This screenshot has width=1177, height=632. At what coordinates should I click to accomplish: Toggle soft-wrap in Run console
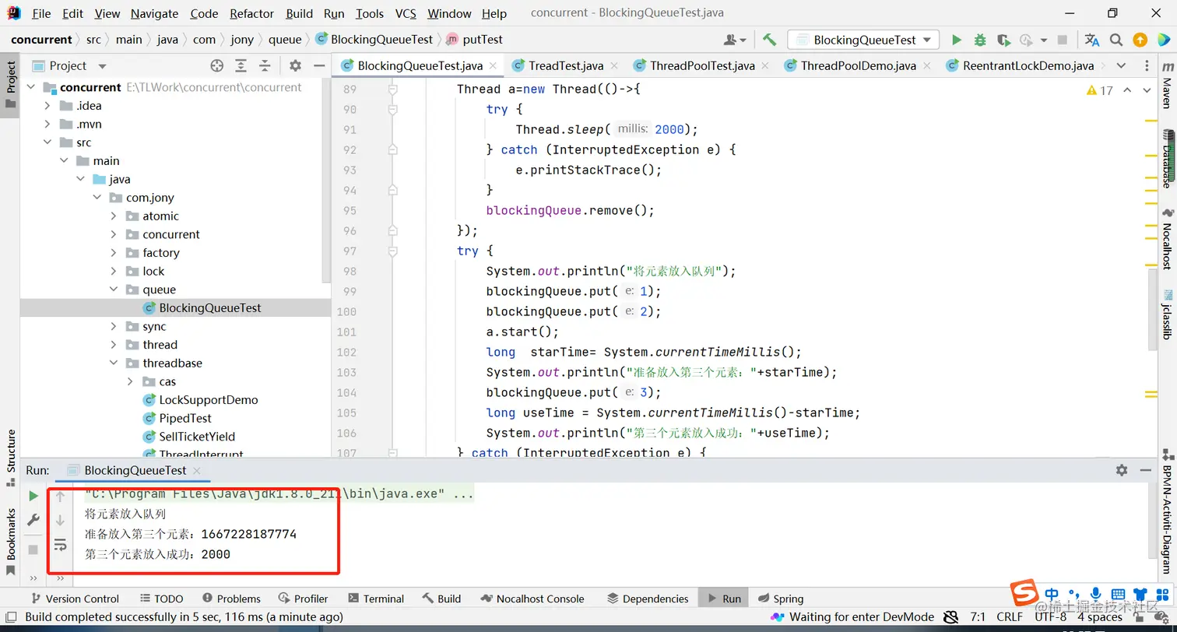click(x=60, y=545)
